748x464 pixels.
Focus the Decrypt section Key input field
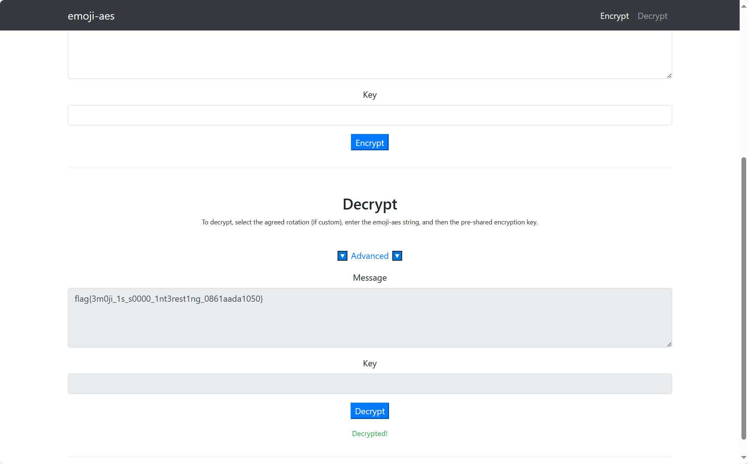(369, 384)
